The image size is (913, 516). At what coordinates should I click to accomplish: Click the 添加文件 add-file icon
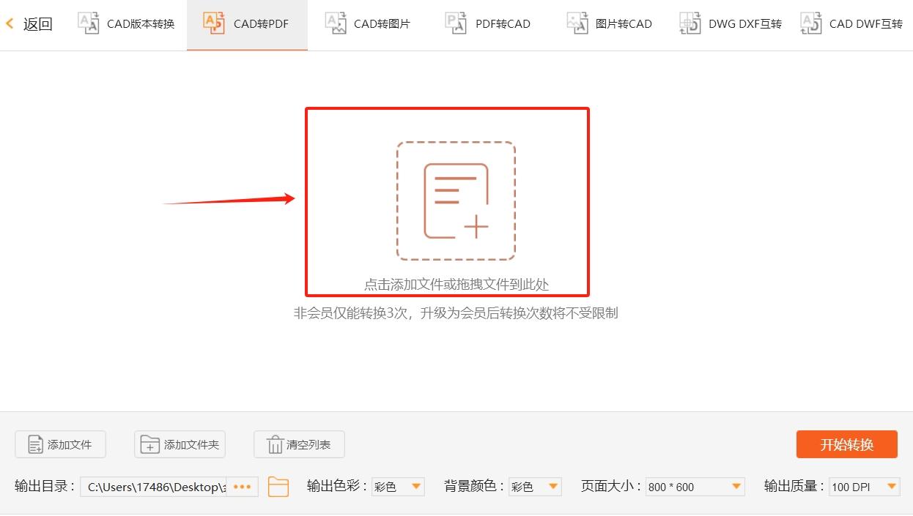coord(35,444)
